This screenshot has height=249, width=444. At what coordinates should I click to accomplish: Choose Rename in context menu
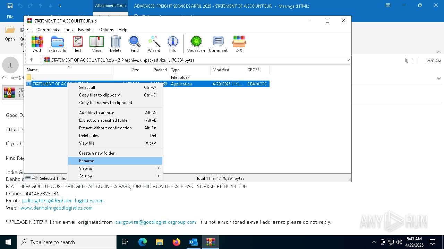[x=115, y=161]
